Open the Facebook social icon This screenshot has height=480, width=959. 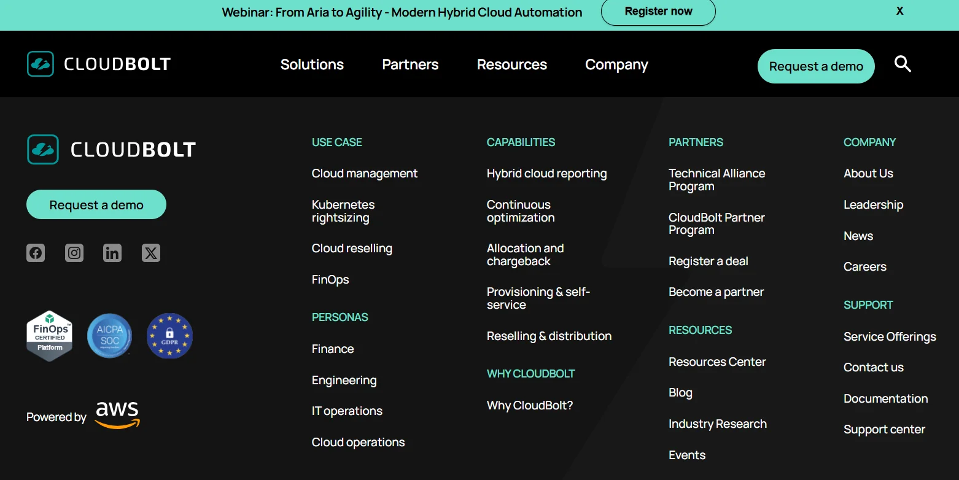pos(36,253)
